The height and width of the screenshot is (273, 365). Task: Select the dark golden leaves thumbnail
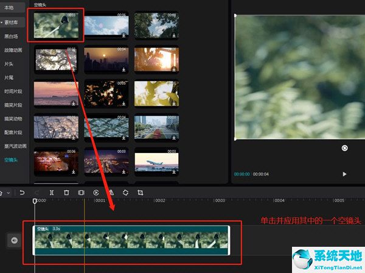106,93
